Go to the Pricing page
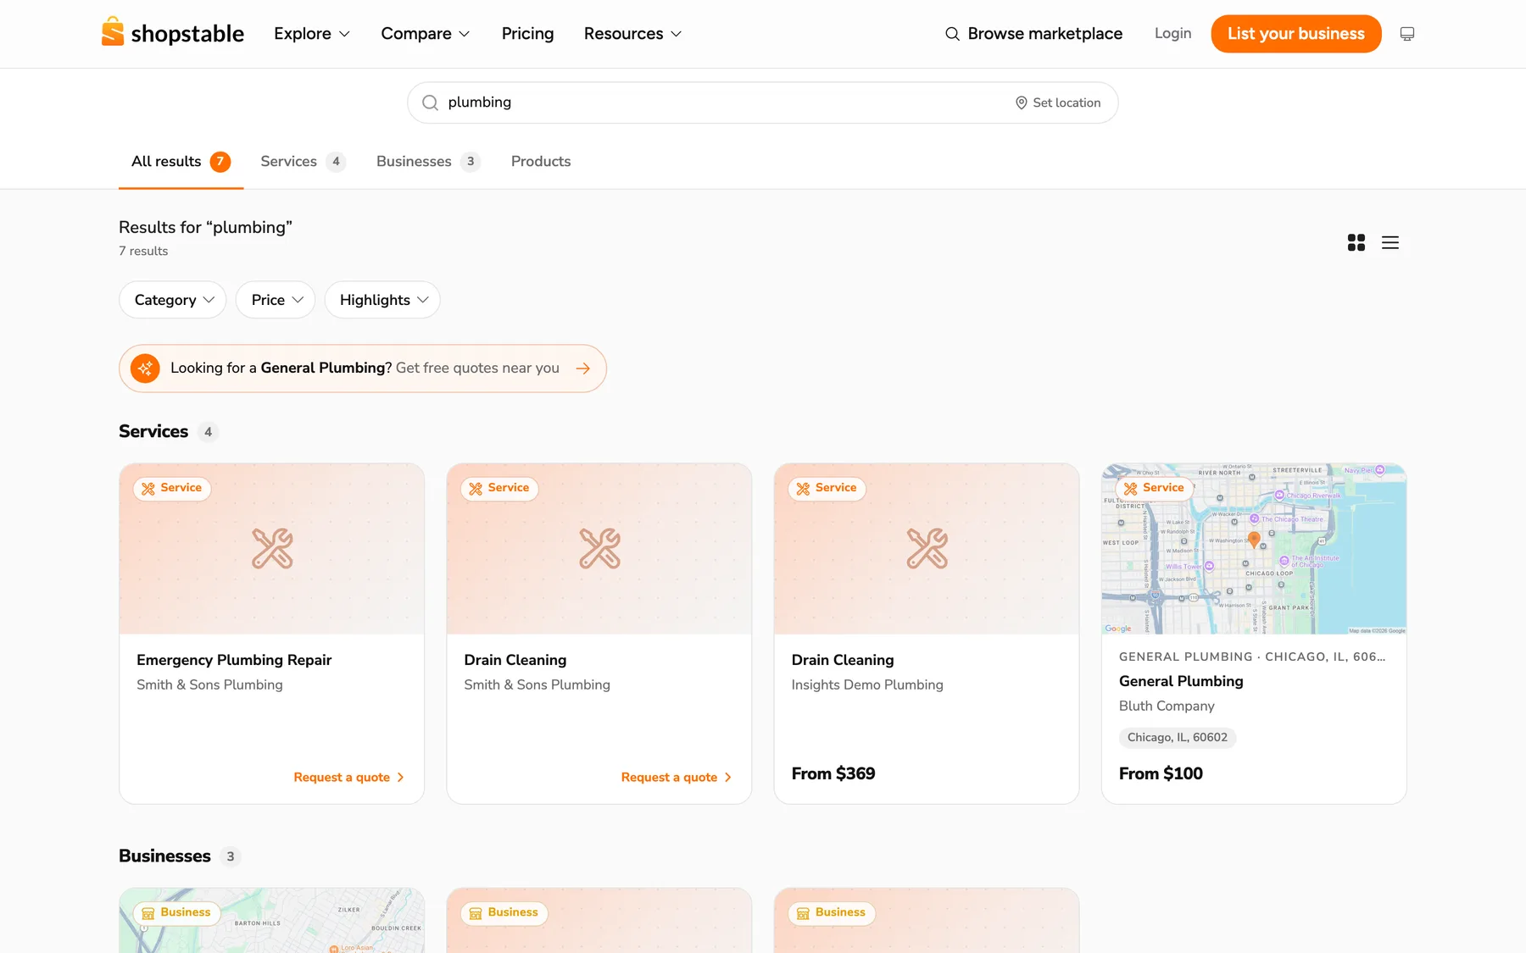The image size is (1526, 953). click(x=527, y=34)
